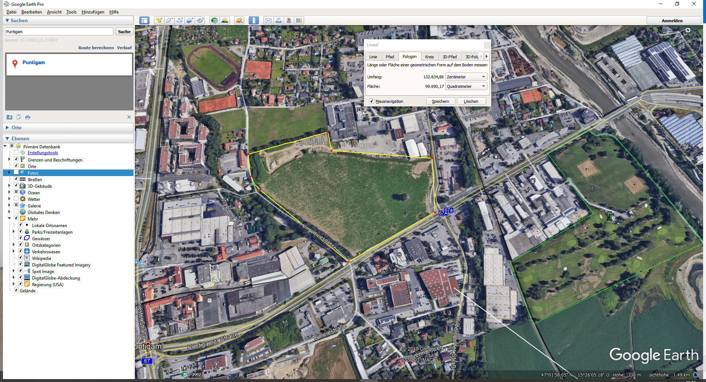Expand the Orte panel
The width and height of the screenshot is (706, 382).
[7, 128]
